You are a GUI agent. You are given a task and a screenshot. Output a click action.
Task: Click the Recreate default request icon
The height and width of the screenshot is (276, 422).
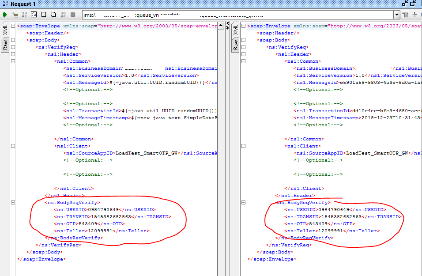pos(34,15)
